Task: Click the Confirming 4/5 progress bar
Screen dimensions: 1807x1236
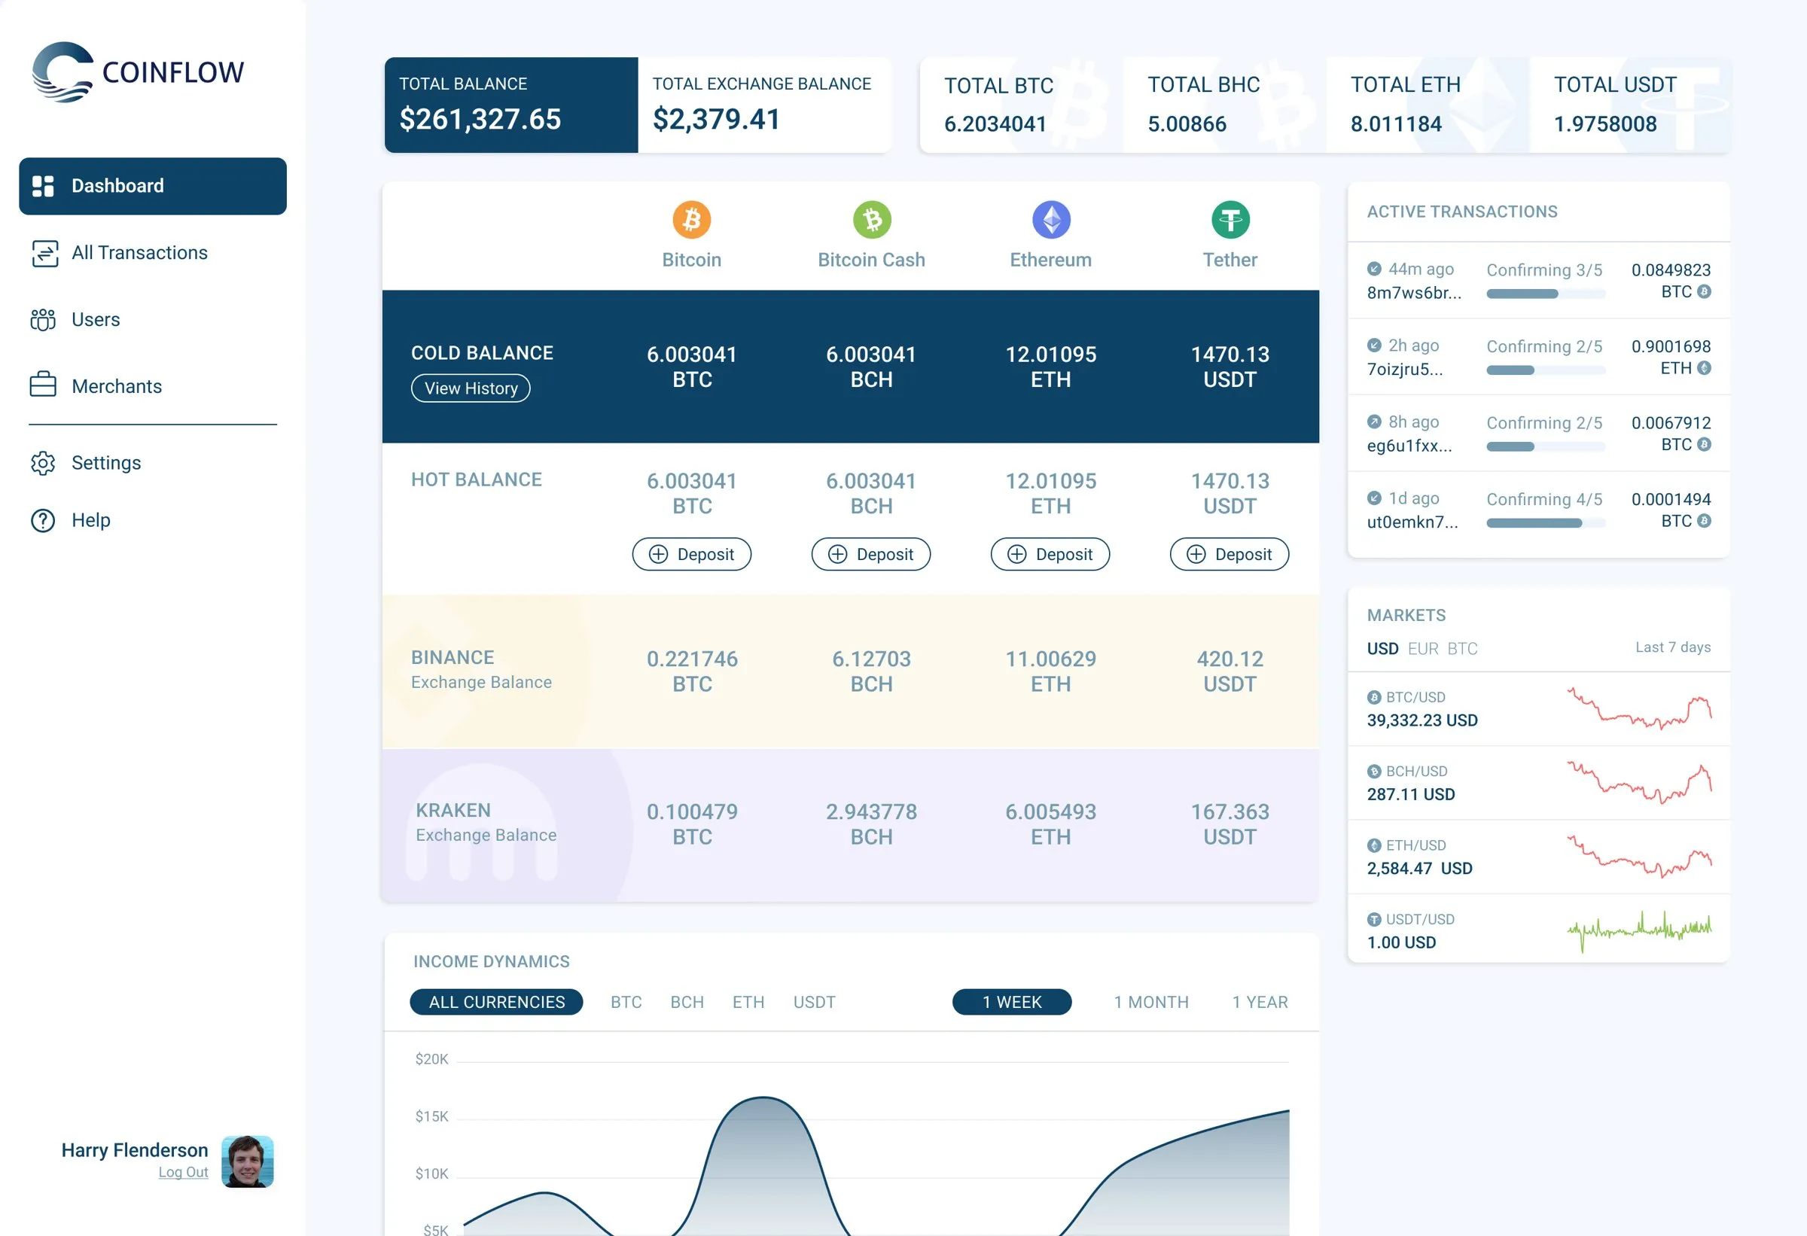Action: pos(1546,523)
